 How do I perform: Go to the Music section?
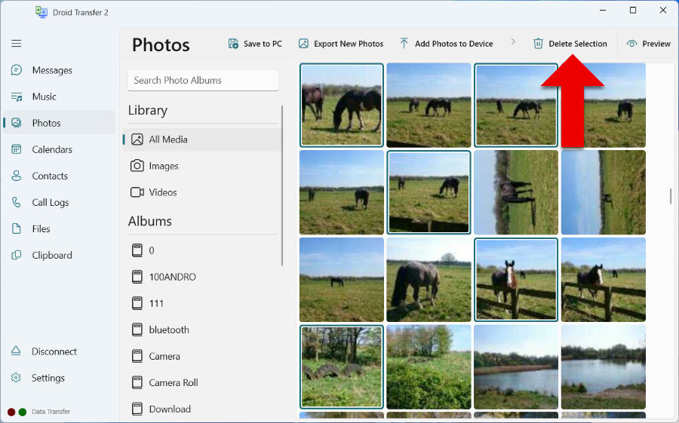(x=45, y=97)
